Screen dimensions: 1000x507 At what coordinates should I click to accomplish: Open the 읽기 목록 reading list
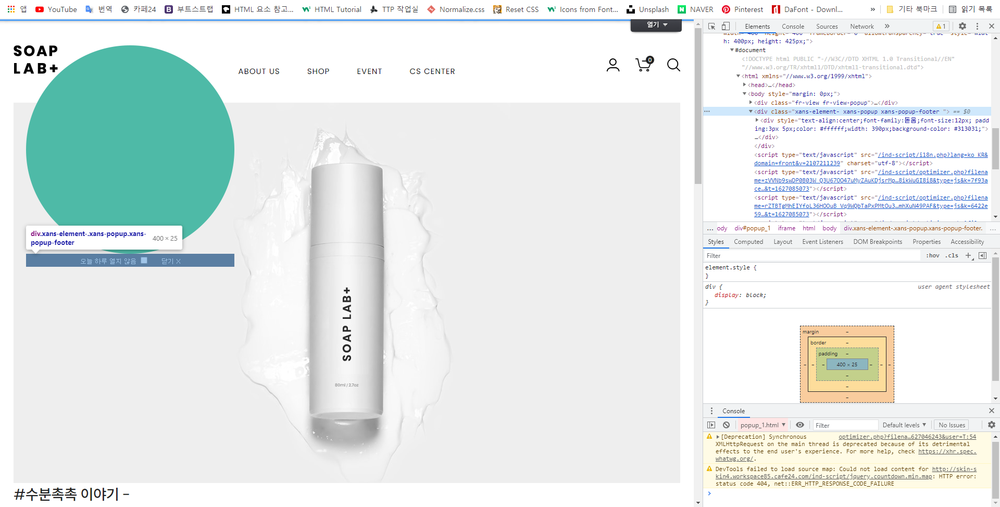tap(970, 9)
